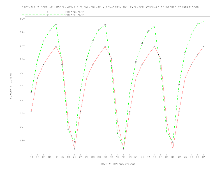Click the x-axis tick label 06
This screenshot has height=171, width=222.
pyautogui.click(x=44, y=157)
